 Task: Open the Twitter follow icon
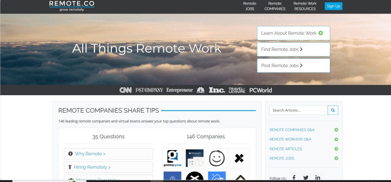[305, 177]
